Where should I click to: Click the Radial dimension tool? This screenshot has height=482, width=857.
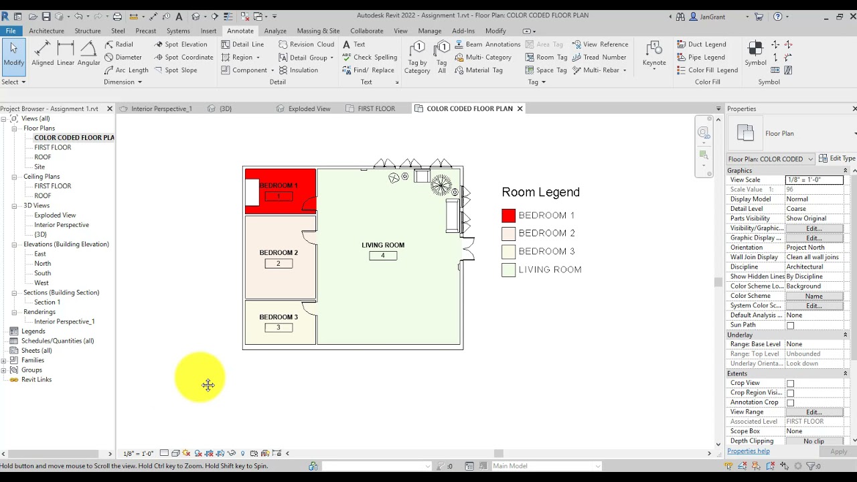pos(119,44)
